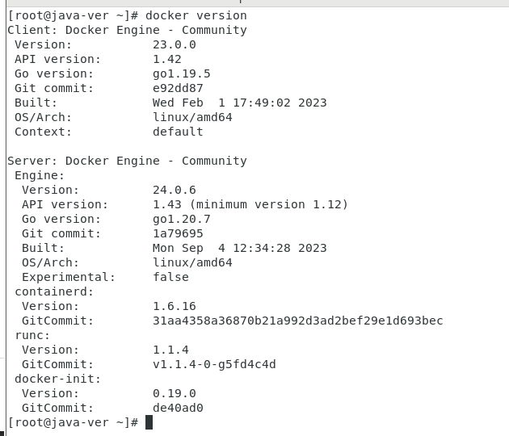Click the Context value 'default'

tap(178, 132)
